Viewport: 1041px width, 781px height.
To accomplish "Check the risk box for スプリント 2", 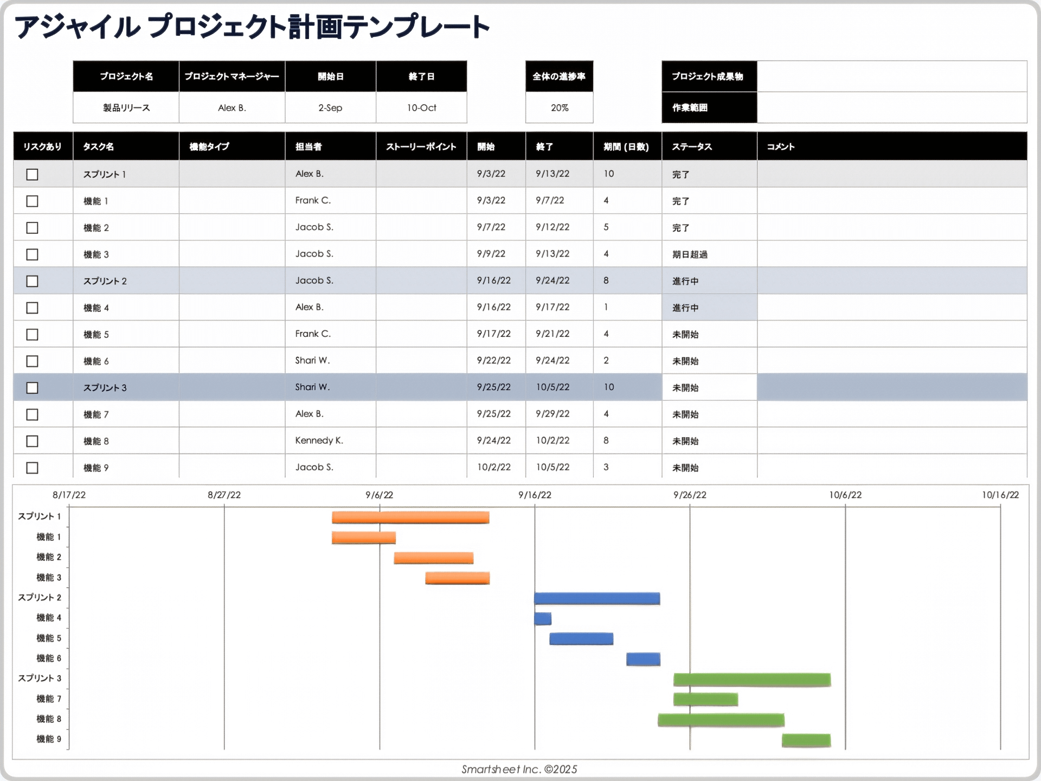I will point(33,281).
